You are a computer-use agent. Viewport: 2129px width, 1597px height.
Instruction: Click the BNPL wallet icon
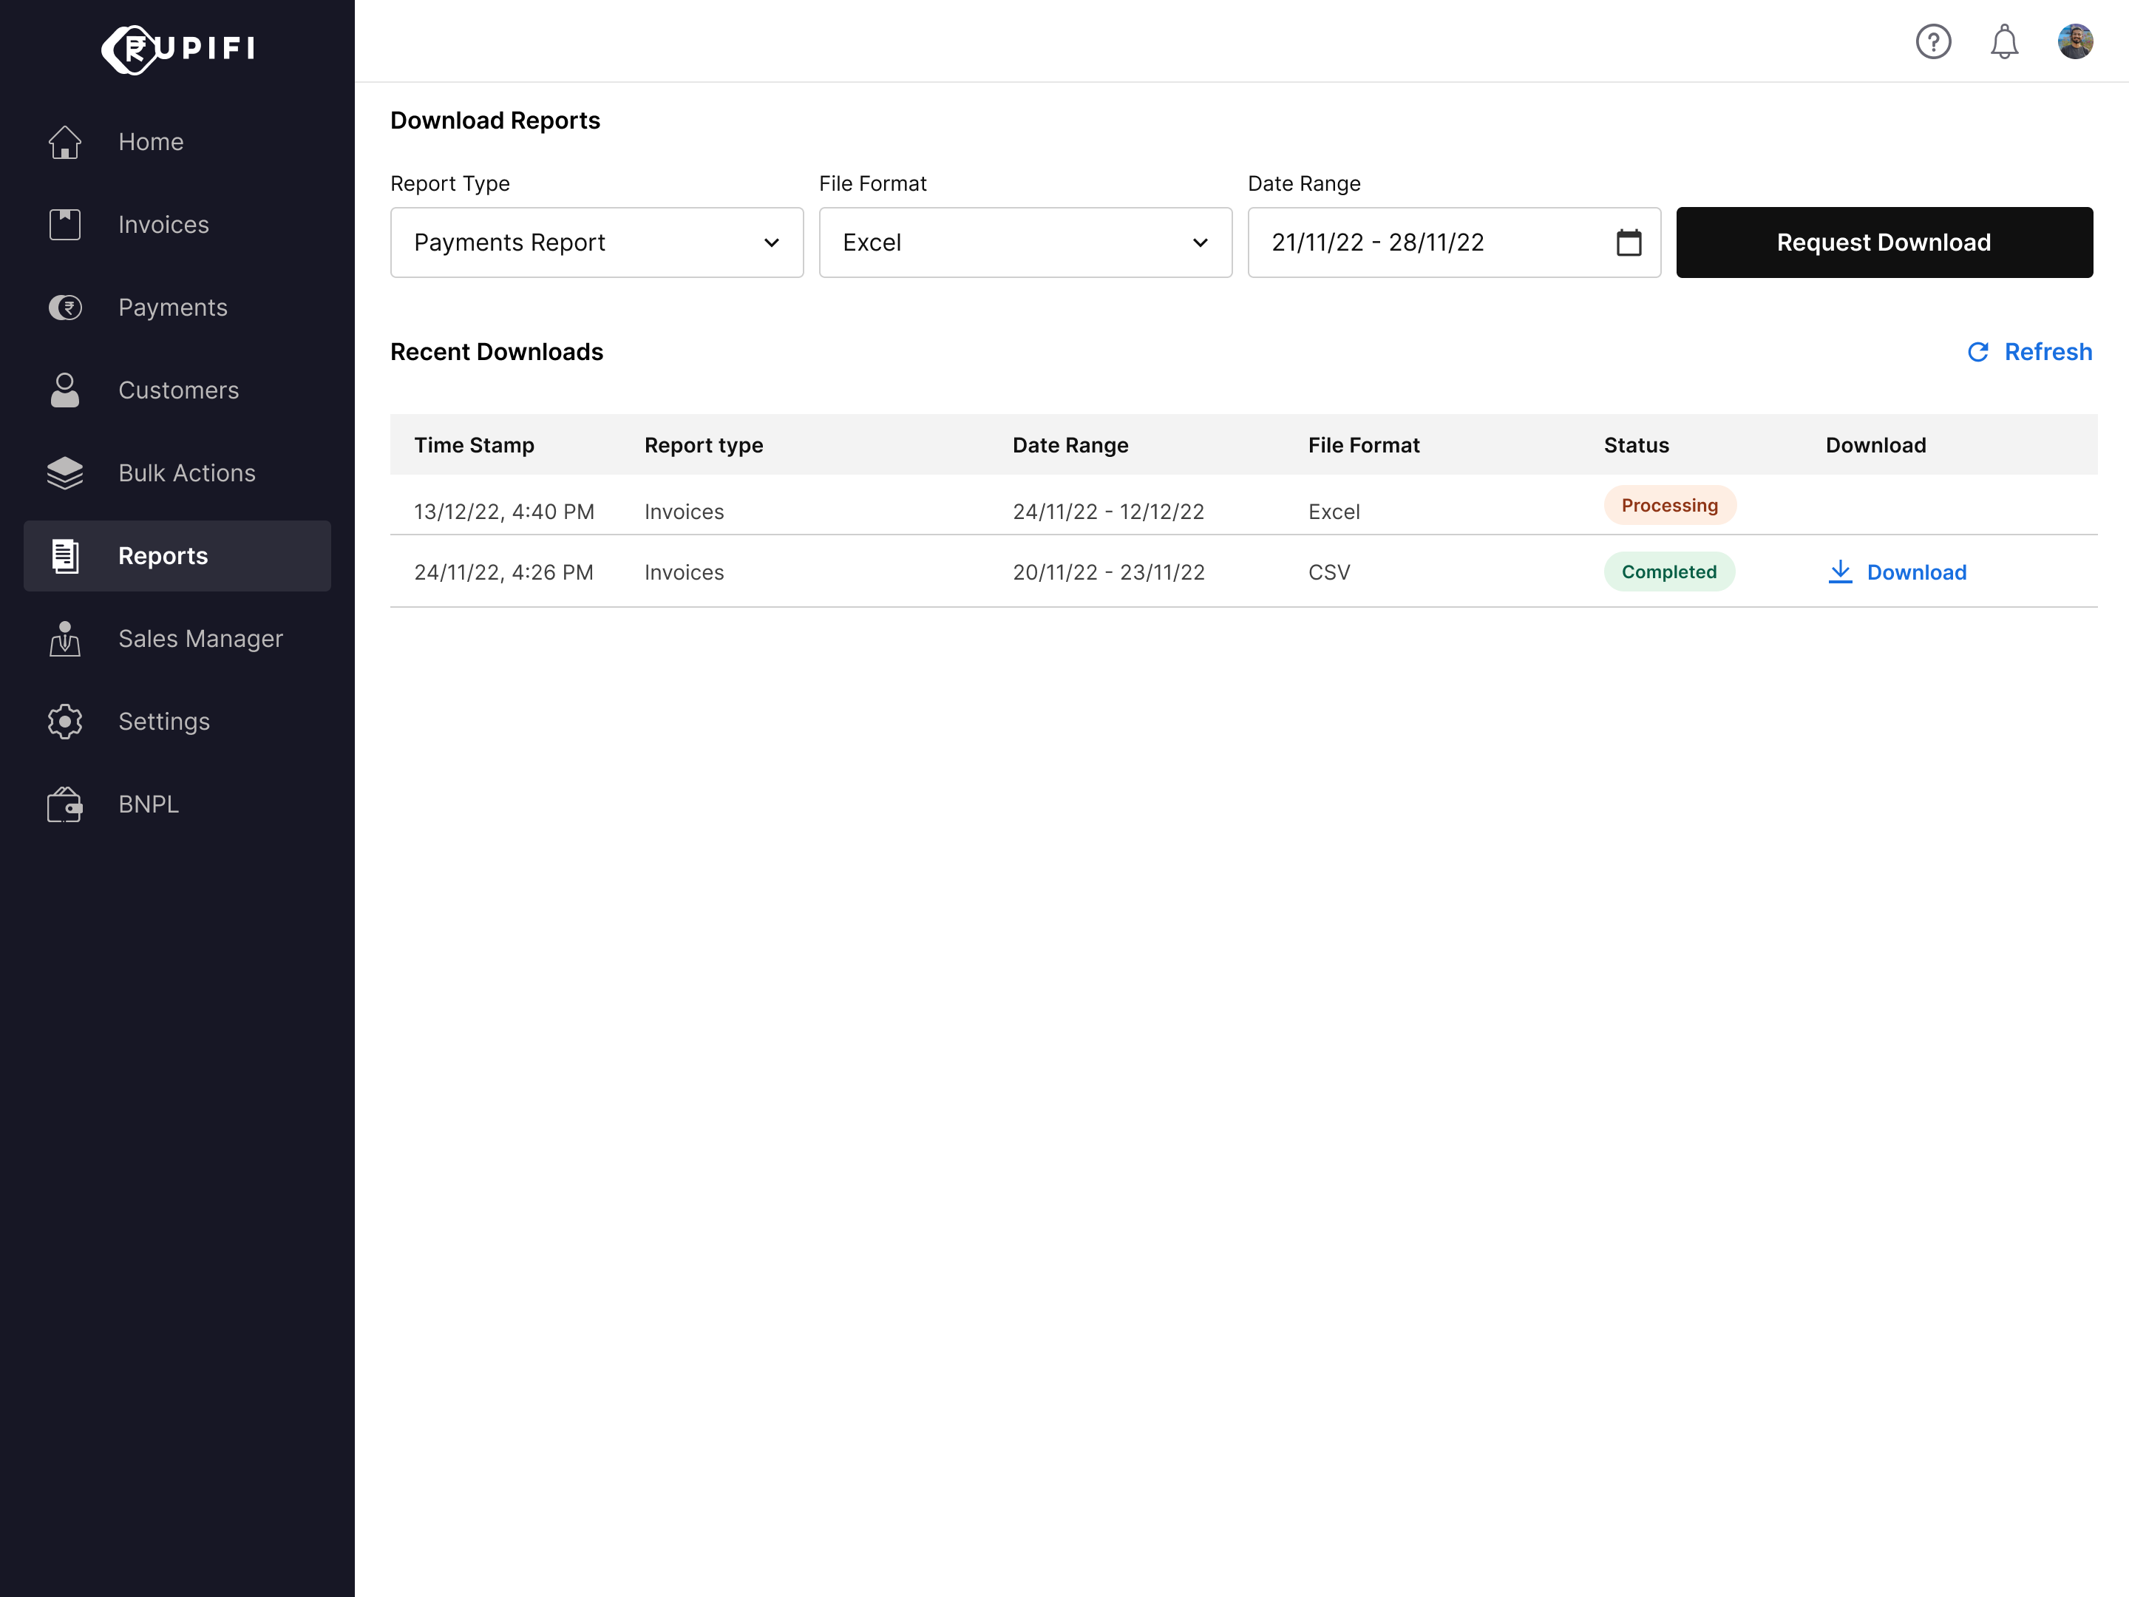pyautogui.click(x=64, y=804)
